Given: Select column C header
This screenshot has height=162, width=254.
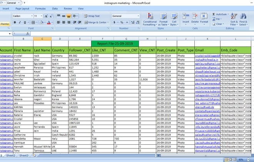Looking at the screenshot, I should [42, 39].
